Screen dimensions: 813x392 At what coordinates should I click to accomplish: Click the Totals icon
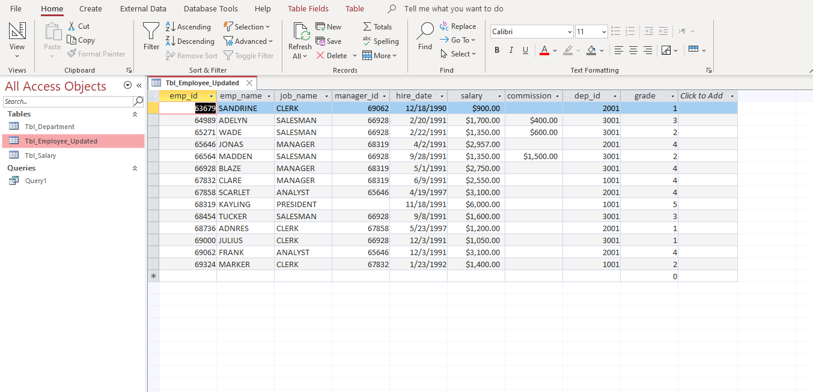point(377,26)
